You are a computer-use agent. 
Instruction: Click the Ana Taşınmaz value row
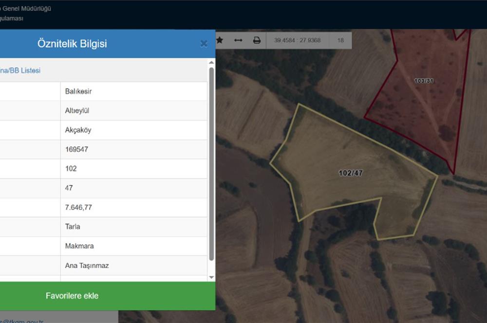pyautogui.click(x=87, y=266)
